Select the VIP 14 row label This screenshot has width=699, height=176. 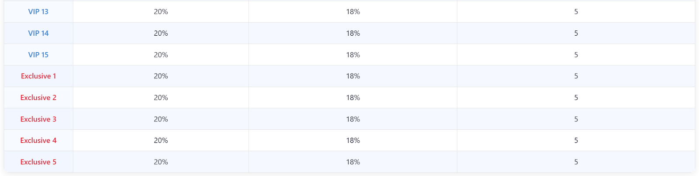tap(38, 33)
